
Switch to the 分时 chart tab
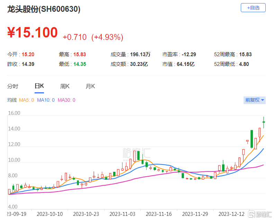13,86
